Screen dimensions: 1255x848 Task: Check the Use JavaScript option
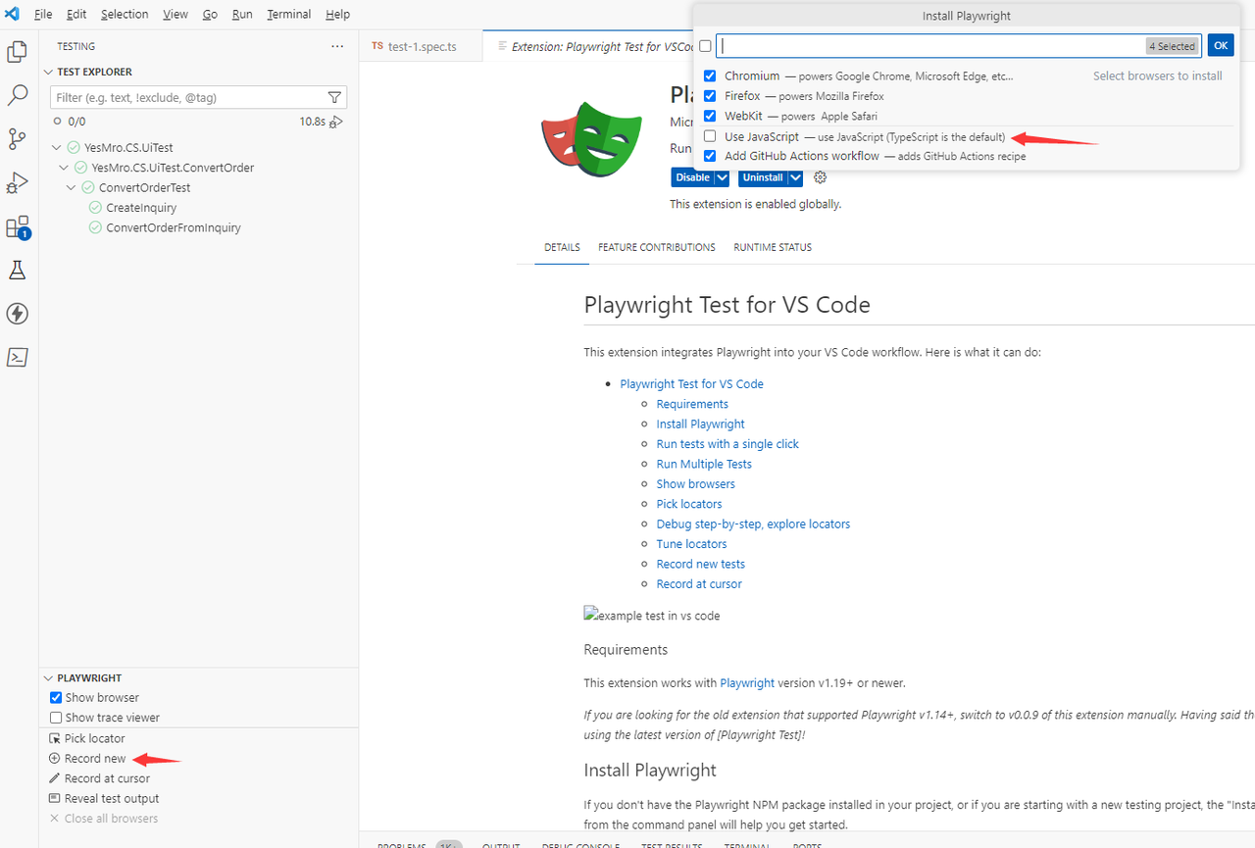pos(710,136)
